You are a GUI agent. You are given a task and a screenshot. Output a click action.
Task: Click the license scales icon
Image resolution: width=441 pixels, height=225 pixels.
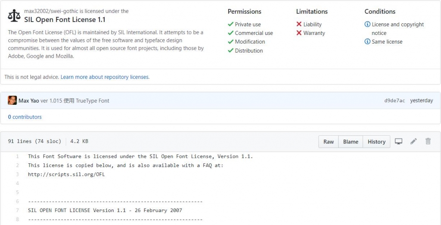click(x=14, y=16)
